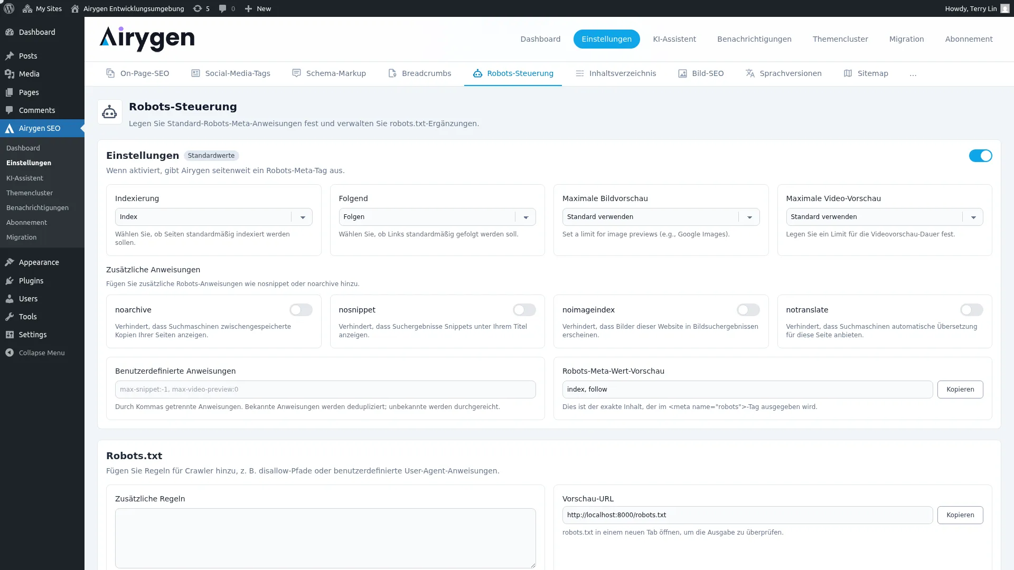Screen dimensions: 1014x570
Task: Click the Breadcrumbs tab icon
Action: click(392, 73)
